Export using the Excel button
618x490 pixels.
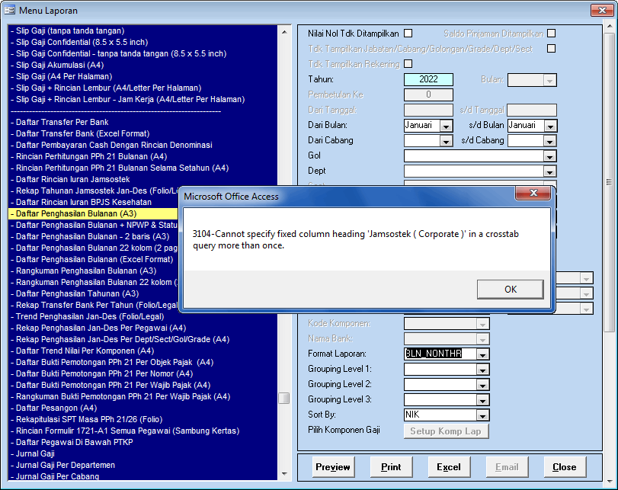449,466
